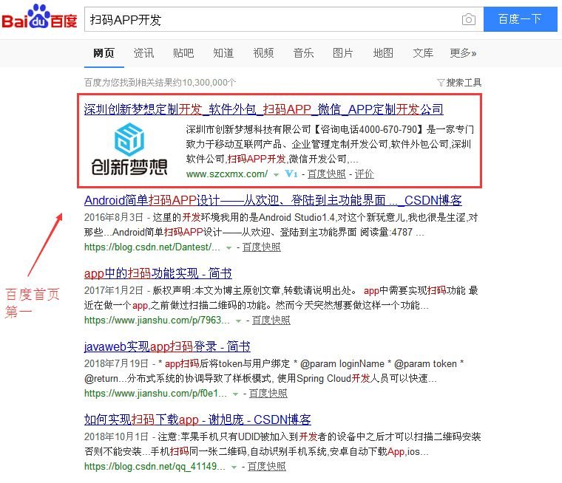Switch to the 图片 tab
Screen dimensions: 562x483
click(342, 53)
